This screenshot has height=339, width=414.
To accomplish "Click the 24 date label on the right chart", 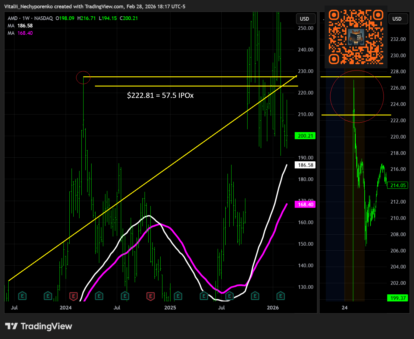I will coord(345,308).
